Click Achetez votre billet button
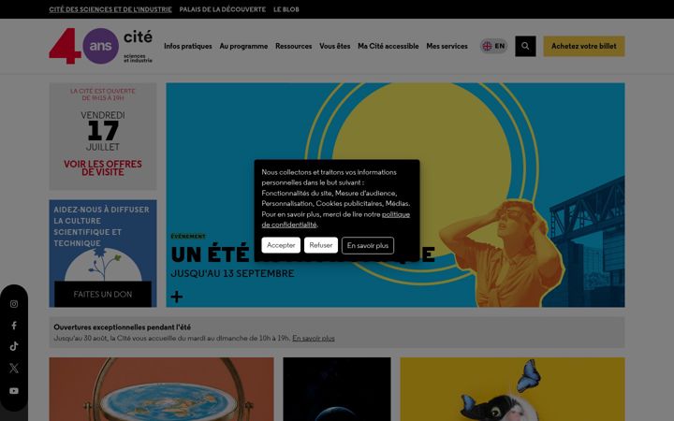 click(x=584, y=46)
